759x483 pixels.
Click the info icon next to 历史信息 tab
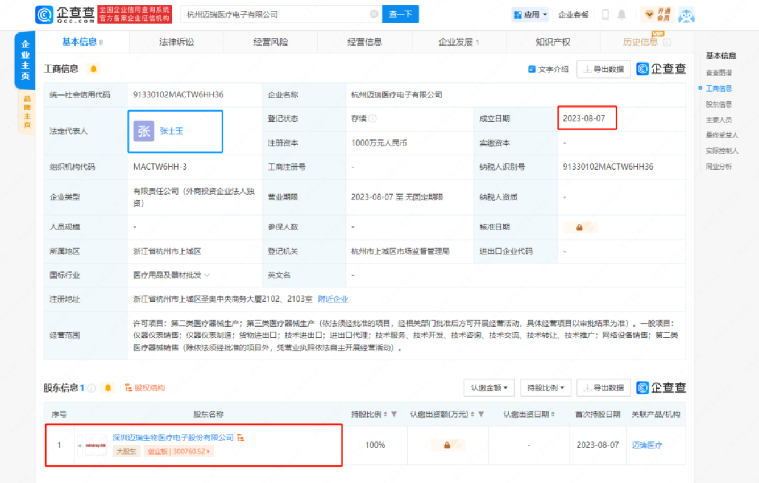pyautogui.click(x=667, y=42)
